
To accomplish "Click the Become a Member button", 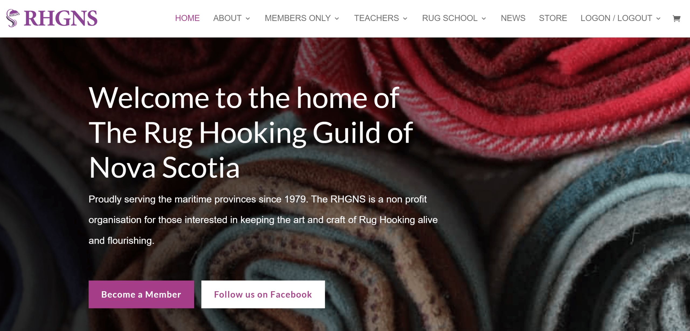I will [x=141, y=294].
